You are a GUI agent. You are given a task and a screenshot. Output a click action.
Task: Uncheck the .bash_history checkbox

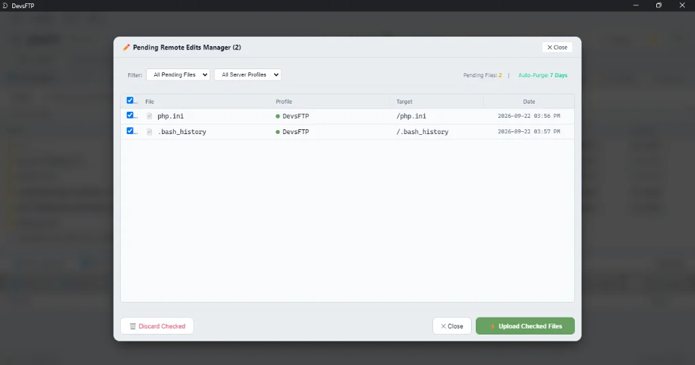[130, 131]
